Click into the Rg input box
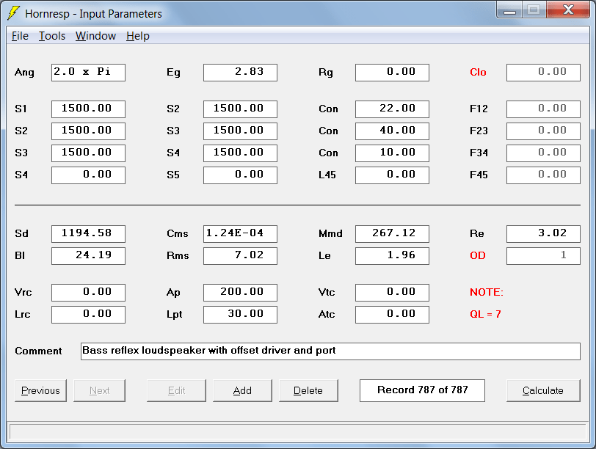 [392, 73]
